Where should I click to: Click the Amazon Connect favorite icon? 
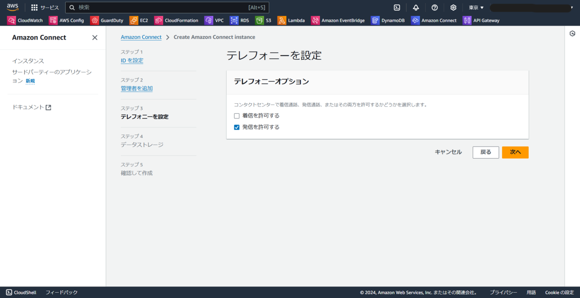[415, 20]
